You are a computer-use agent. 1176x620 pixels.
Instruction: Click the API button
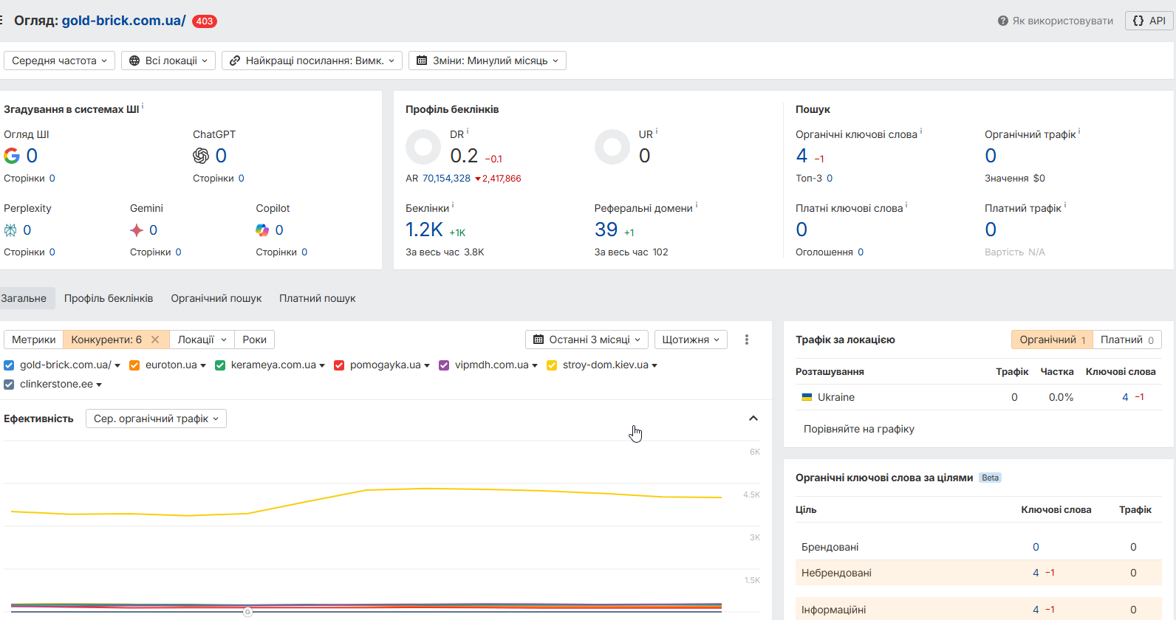1149,21
